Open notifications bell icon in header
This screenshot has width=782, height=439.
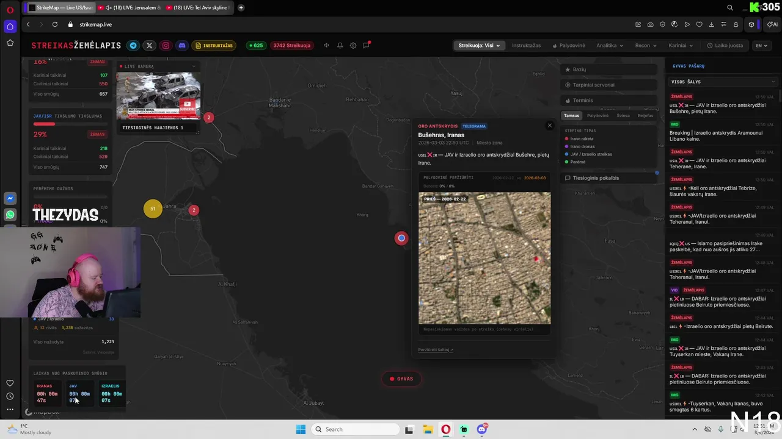pos(340,45)
